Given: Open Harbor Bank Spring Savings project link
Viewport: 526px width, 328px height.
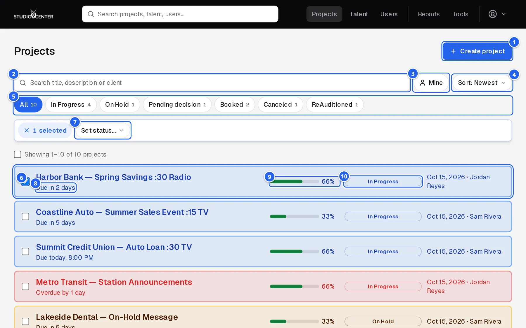Looking at the screenshot, I should pyautogui.click(x=113, y=177).
